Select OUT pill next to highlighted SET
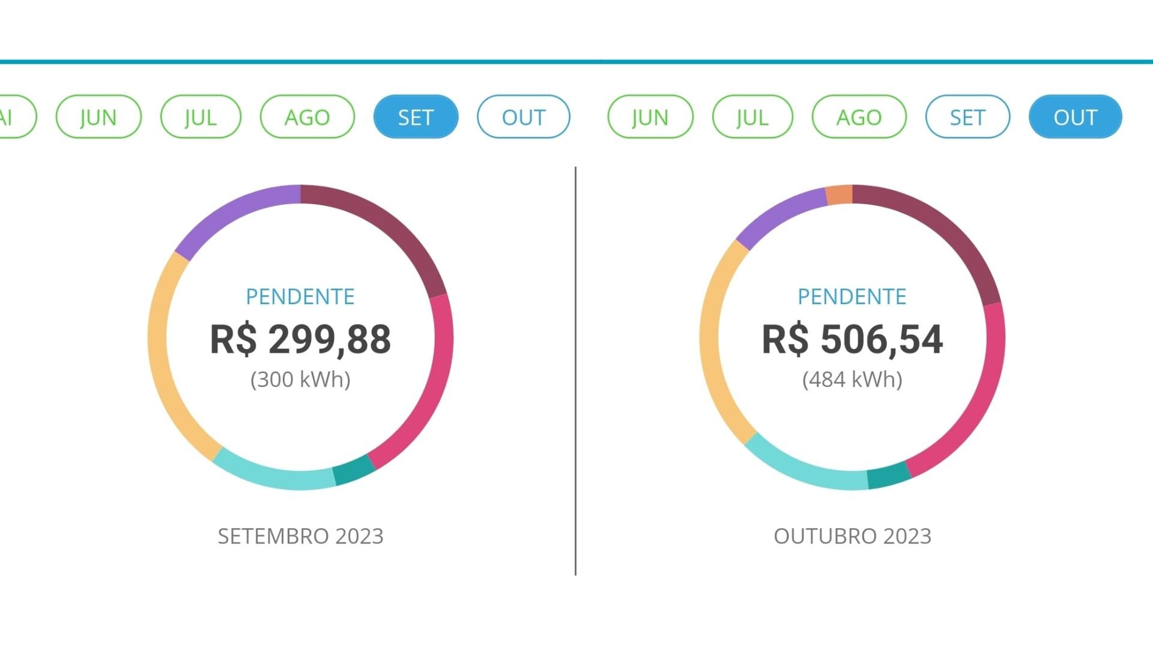Screen dimensions: 1153x648 pyautogui.click(x=523, y=117)
